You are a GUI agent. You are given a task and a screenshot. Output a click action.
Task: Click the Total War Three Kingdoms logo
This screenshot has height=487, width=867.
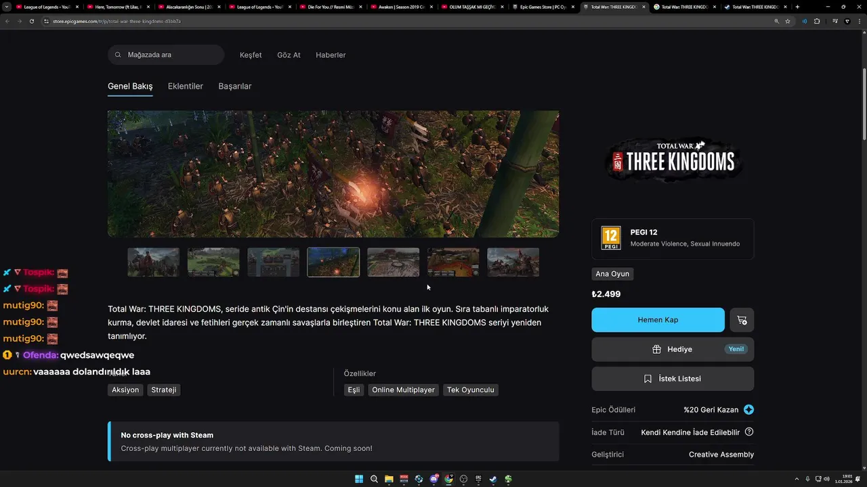(x=673, y=160)
